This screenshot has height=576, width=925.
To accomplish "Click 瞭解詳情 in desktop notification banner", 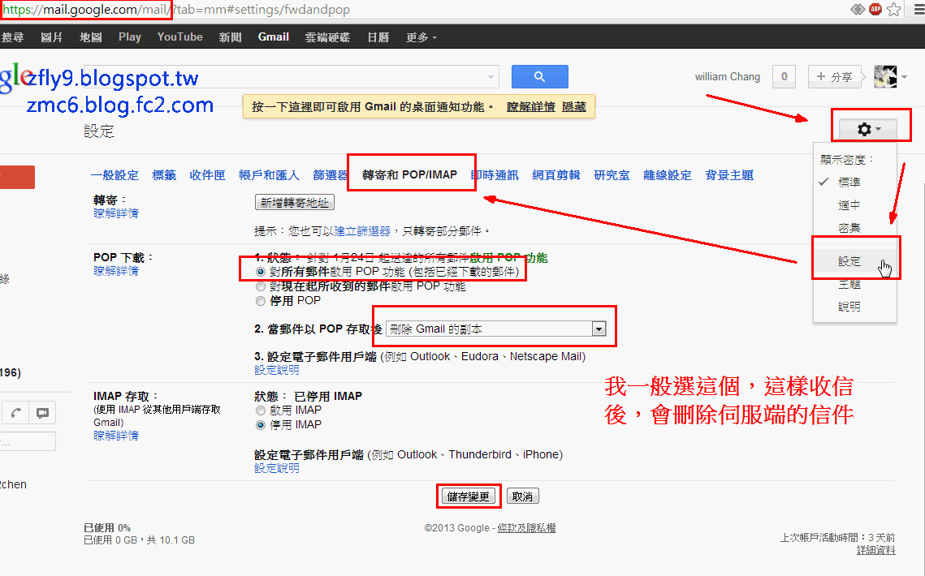I will (x=531, y=107).
